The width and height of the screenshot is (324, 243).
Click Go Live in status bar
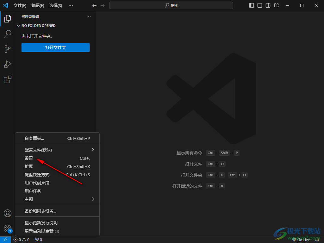301,240
